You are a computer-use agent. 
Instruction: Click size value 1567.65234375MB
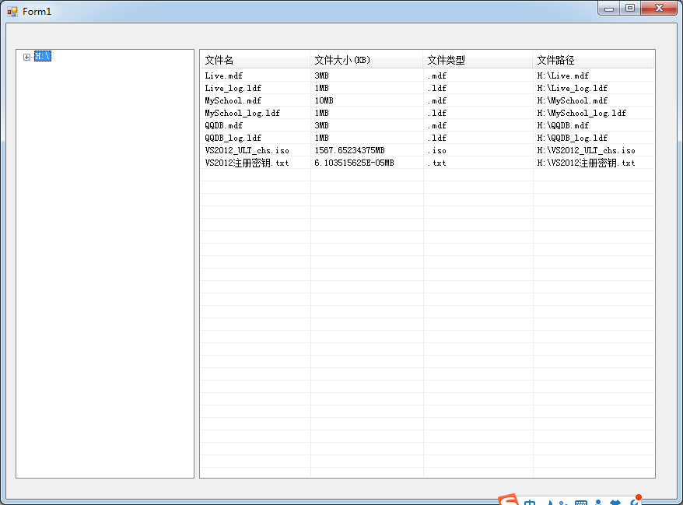[349, 150]
